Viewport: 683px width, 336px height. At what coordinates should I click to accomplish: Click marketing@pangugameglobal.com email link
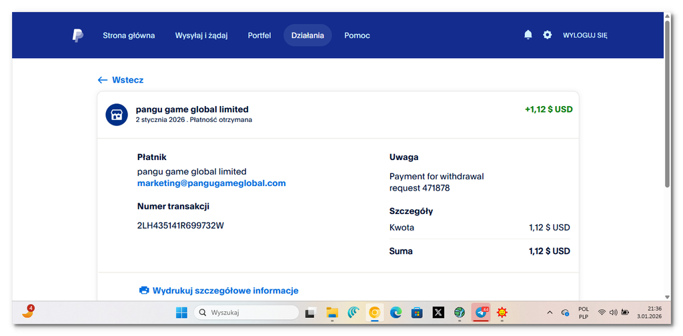[211, 183]
